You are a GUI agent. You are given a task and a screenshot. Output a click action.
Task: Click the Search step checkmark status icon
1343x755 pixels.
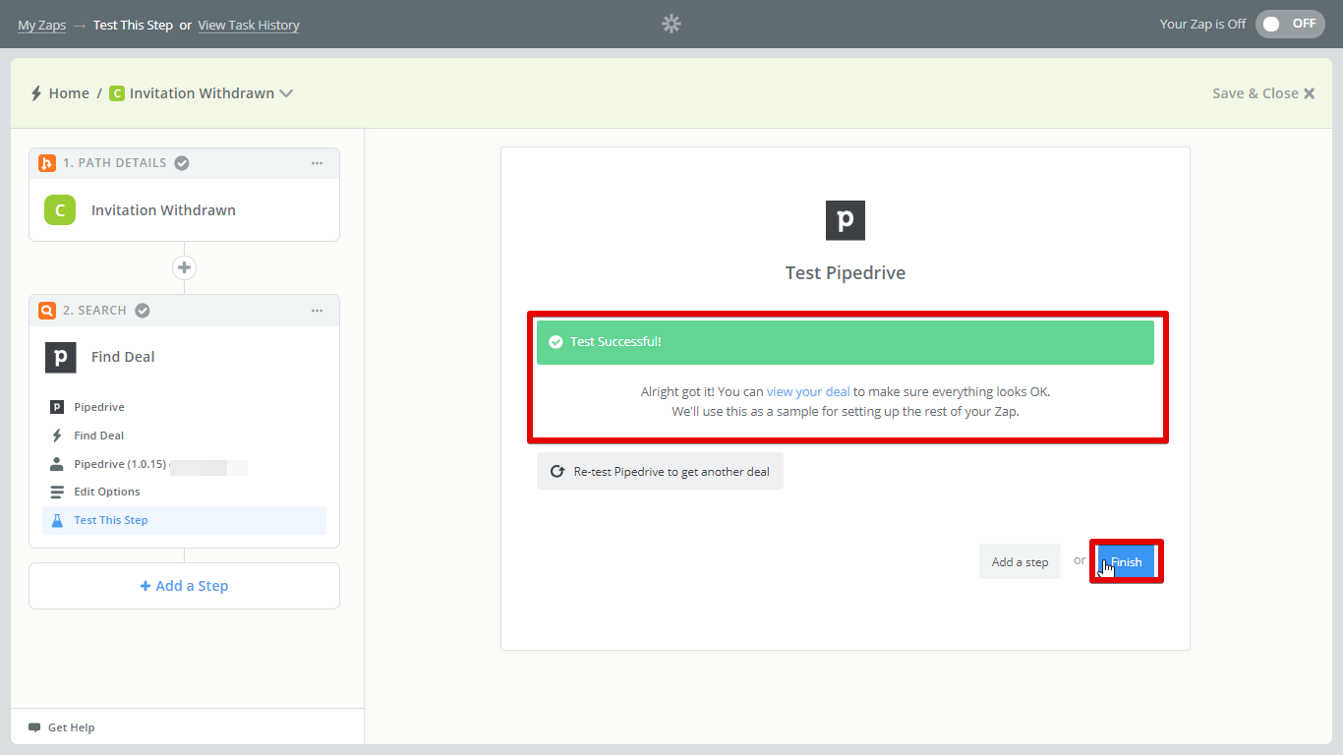click(x=143, y=311)
